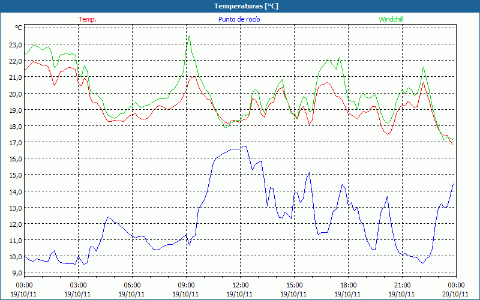Screen dimensions: 480x300
Task: Click the '16,0' y-axis value
Action: pyautogui.click(x=16, y=159)
